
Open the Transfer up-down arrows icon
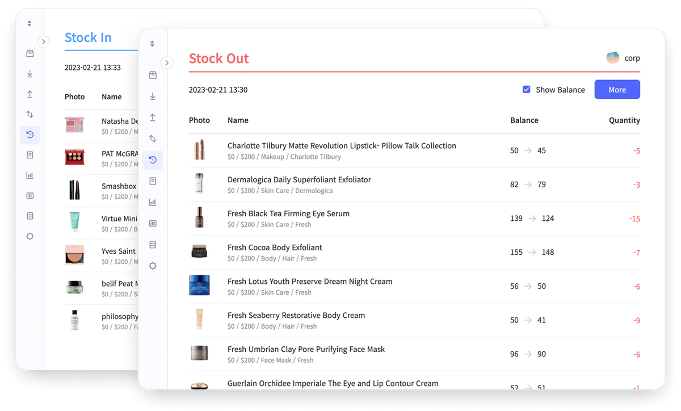tap(152, 138)
